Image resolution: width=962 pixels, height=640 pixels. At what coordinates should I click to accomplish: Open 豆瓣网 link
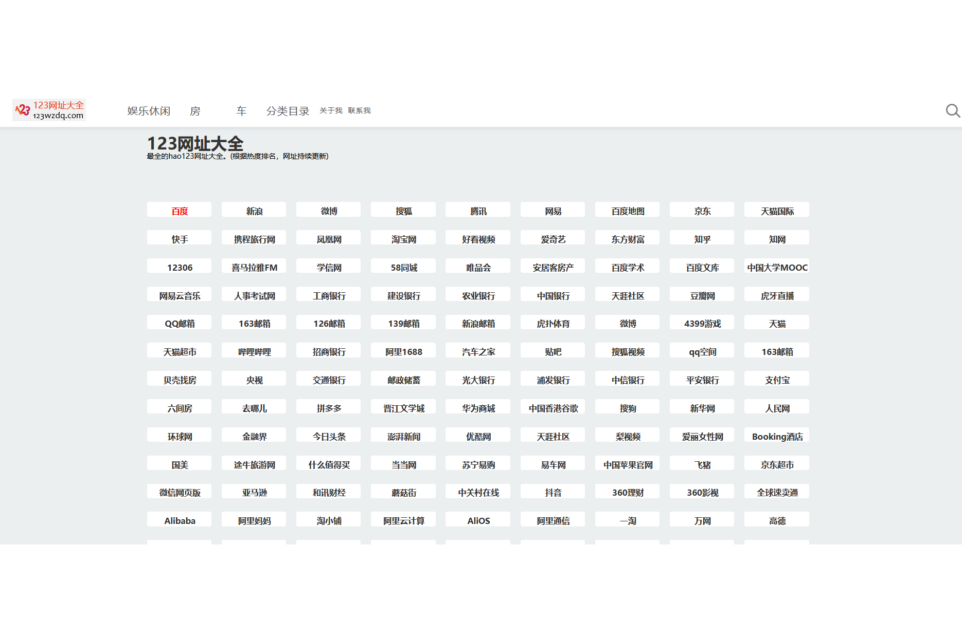point(702,295)
